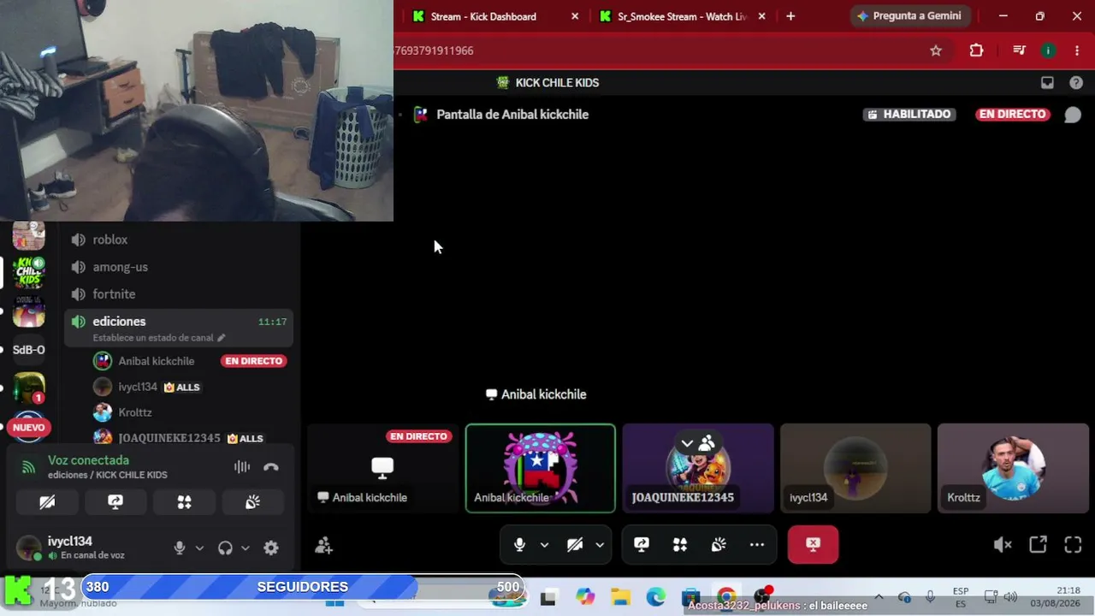Share screen from the voice panel
Viewport: 1095px width, 616px height.
[x=115, y=502]
